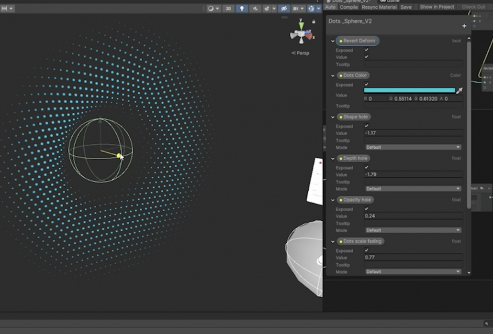The image size is (493, 334).
Task: Toggle 2D view mode in Scene toolbar
Action: (229, 9)
